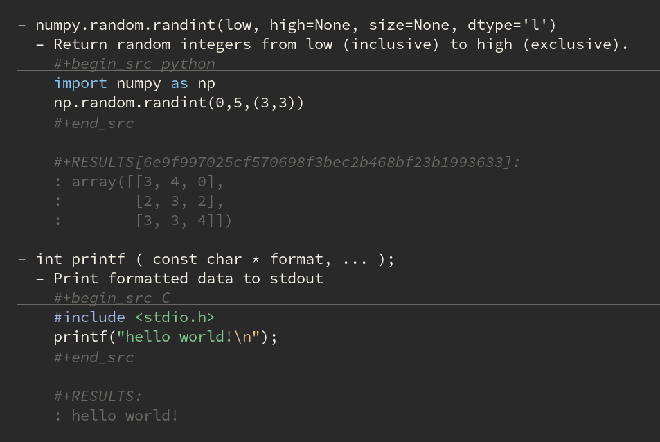Image resolution: width=660 pixels, height=442 pixels.
Task: Click '#+end_src' below the C block
Action: 93,357
